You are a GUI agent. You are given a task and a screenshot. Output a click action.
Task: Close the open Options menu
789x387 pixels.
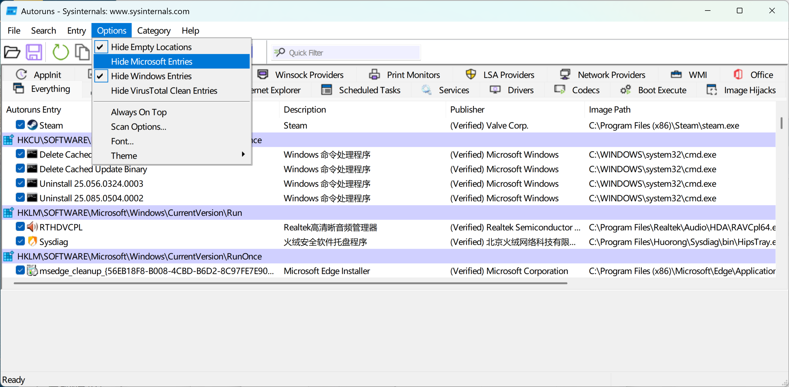coord(112,30)
